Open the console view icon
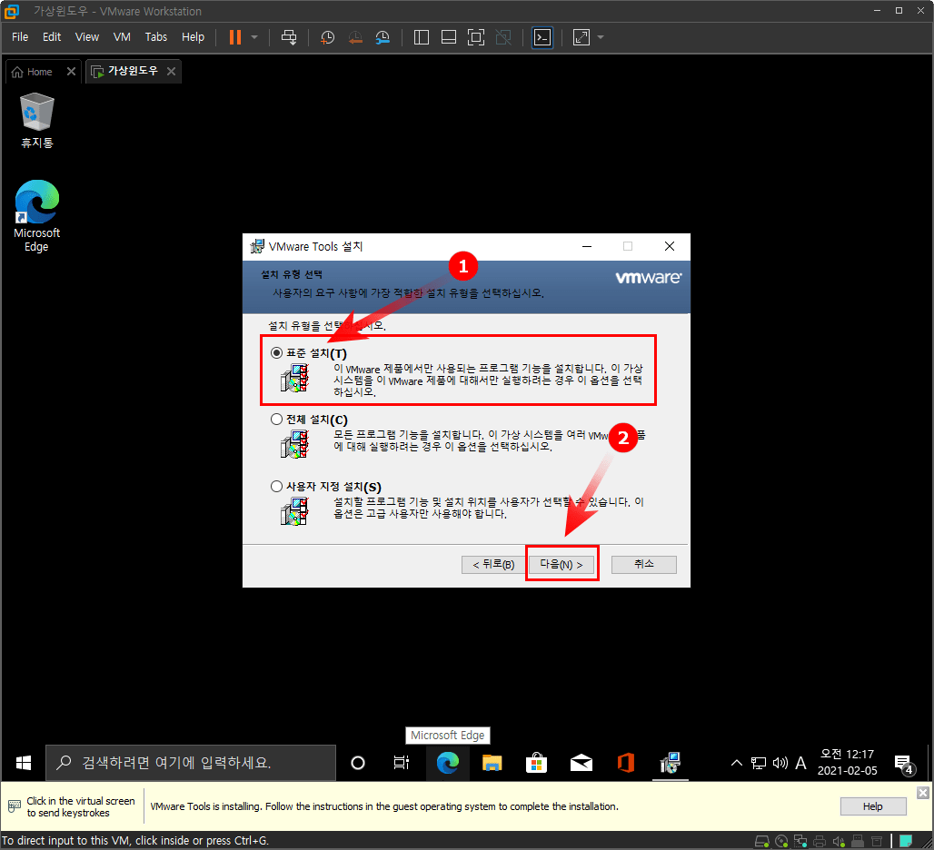The width and height of the screenshot is (934, 850). (542, 37)
